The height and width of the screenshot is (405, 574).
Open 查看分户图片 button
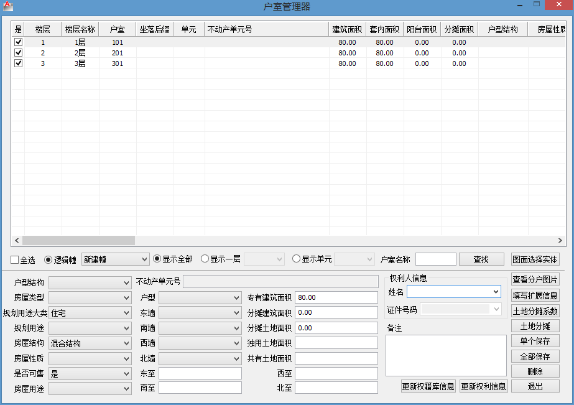pyautogui.click(x=535, y=279)
